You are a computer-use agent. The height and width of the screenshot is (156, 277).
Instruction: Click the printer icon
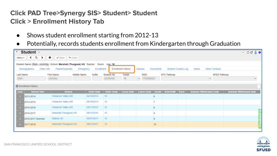pos(50,57)
